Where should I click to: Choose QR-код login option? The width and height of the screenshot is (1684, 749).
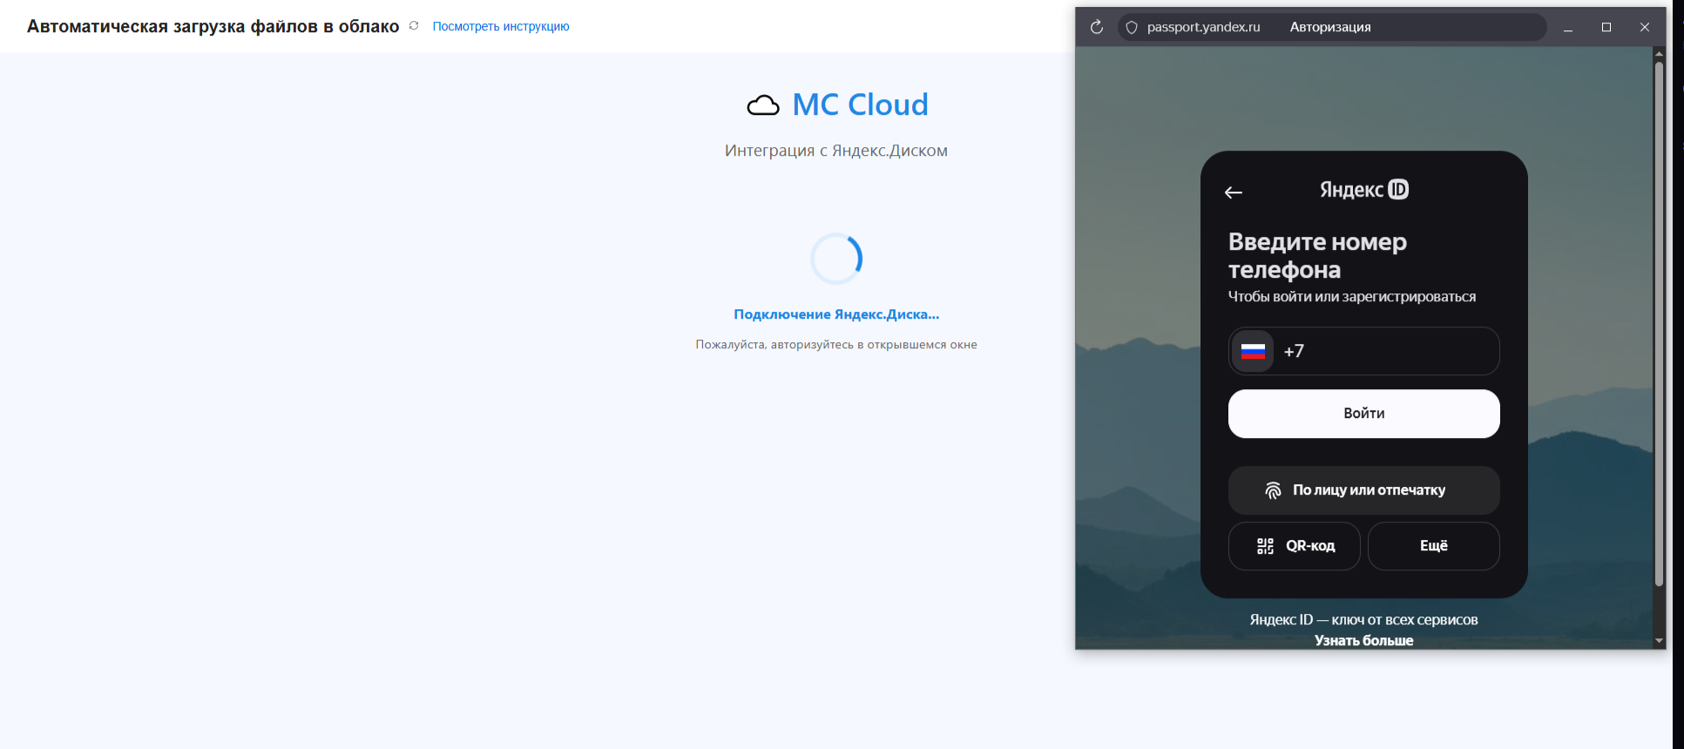click(1295, 546)
